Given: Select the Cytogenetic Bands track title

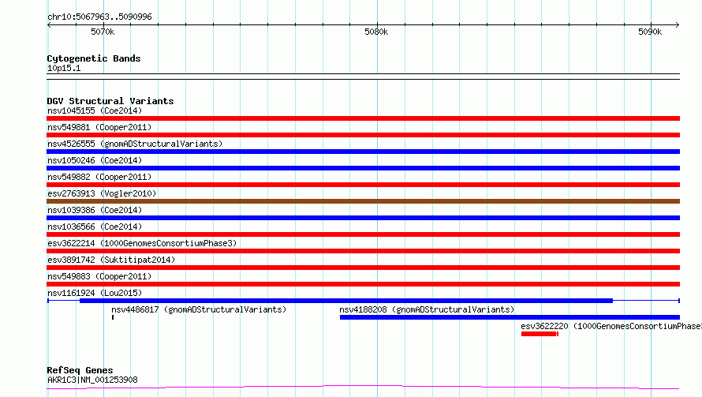Looking at the screenshot, I should click(x=94, y=58).
